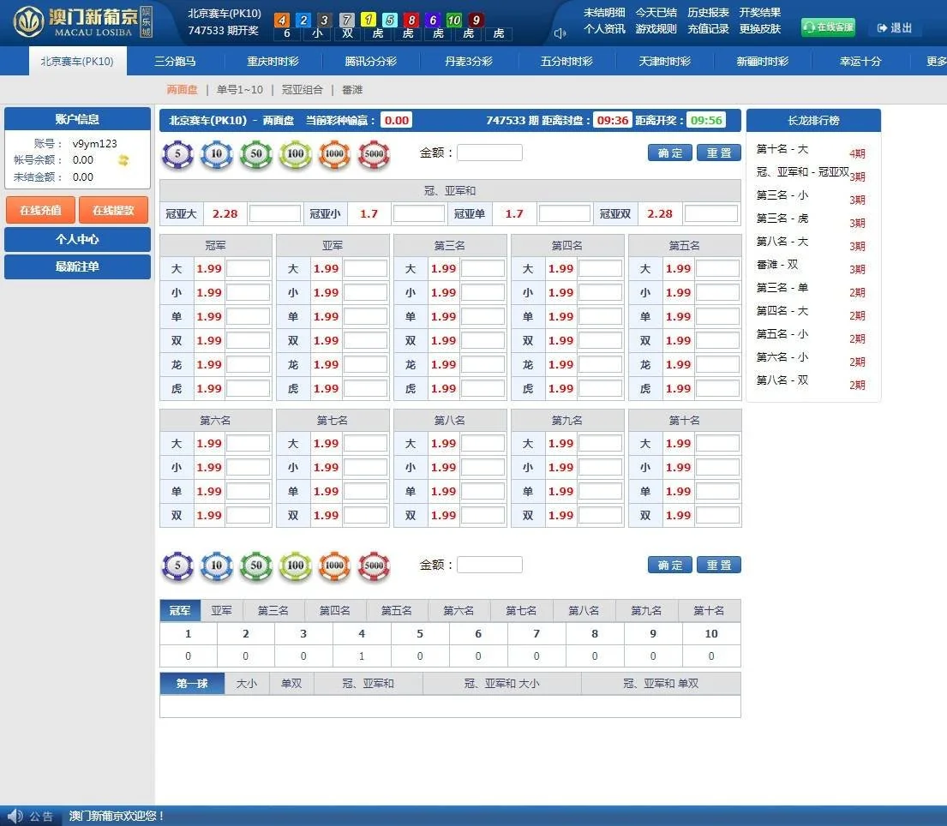The height and width of the screenshot is (826, 947).
Task: Click the top 金额 amount input field
Action: pos(489,153)
